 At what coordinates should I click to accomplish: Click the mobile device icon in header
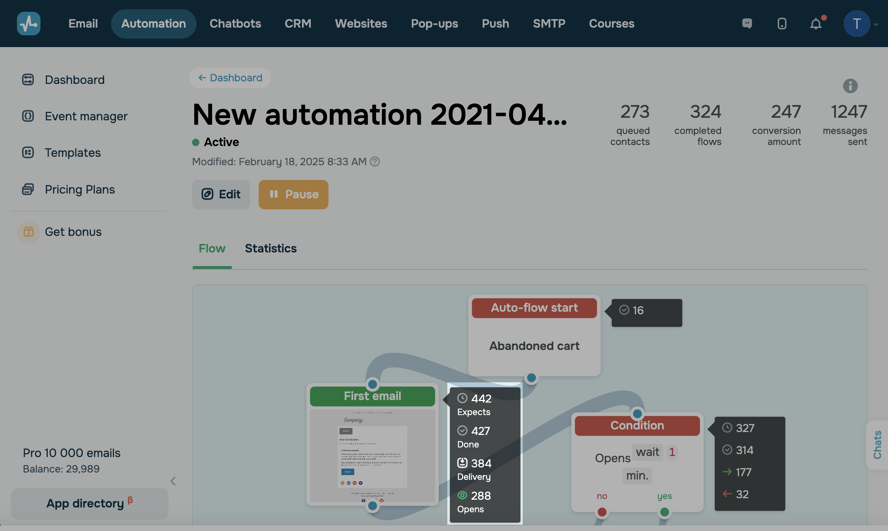click(782, 24)
